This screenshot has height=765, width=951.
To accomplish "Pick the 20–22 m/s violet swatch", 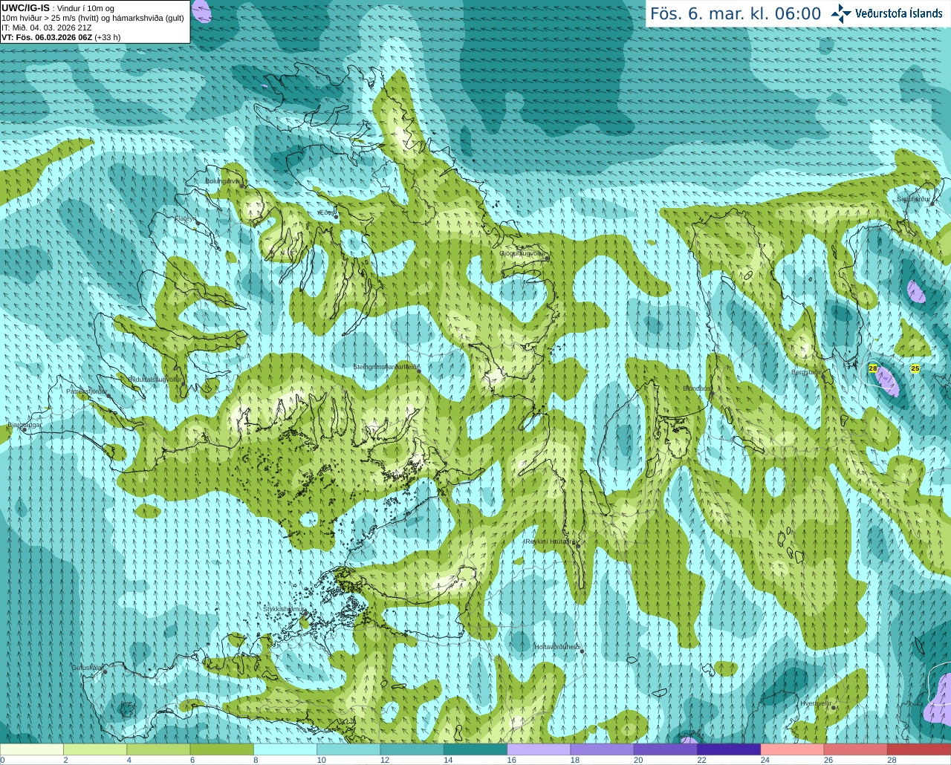I will click(x=666, y=749).
